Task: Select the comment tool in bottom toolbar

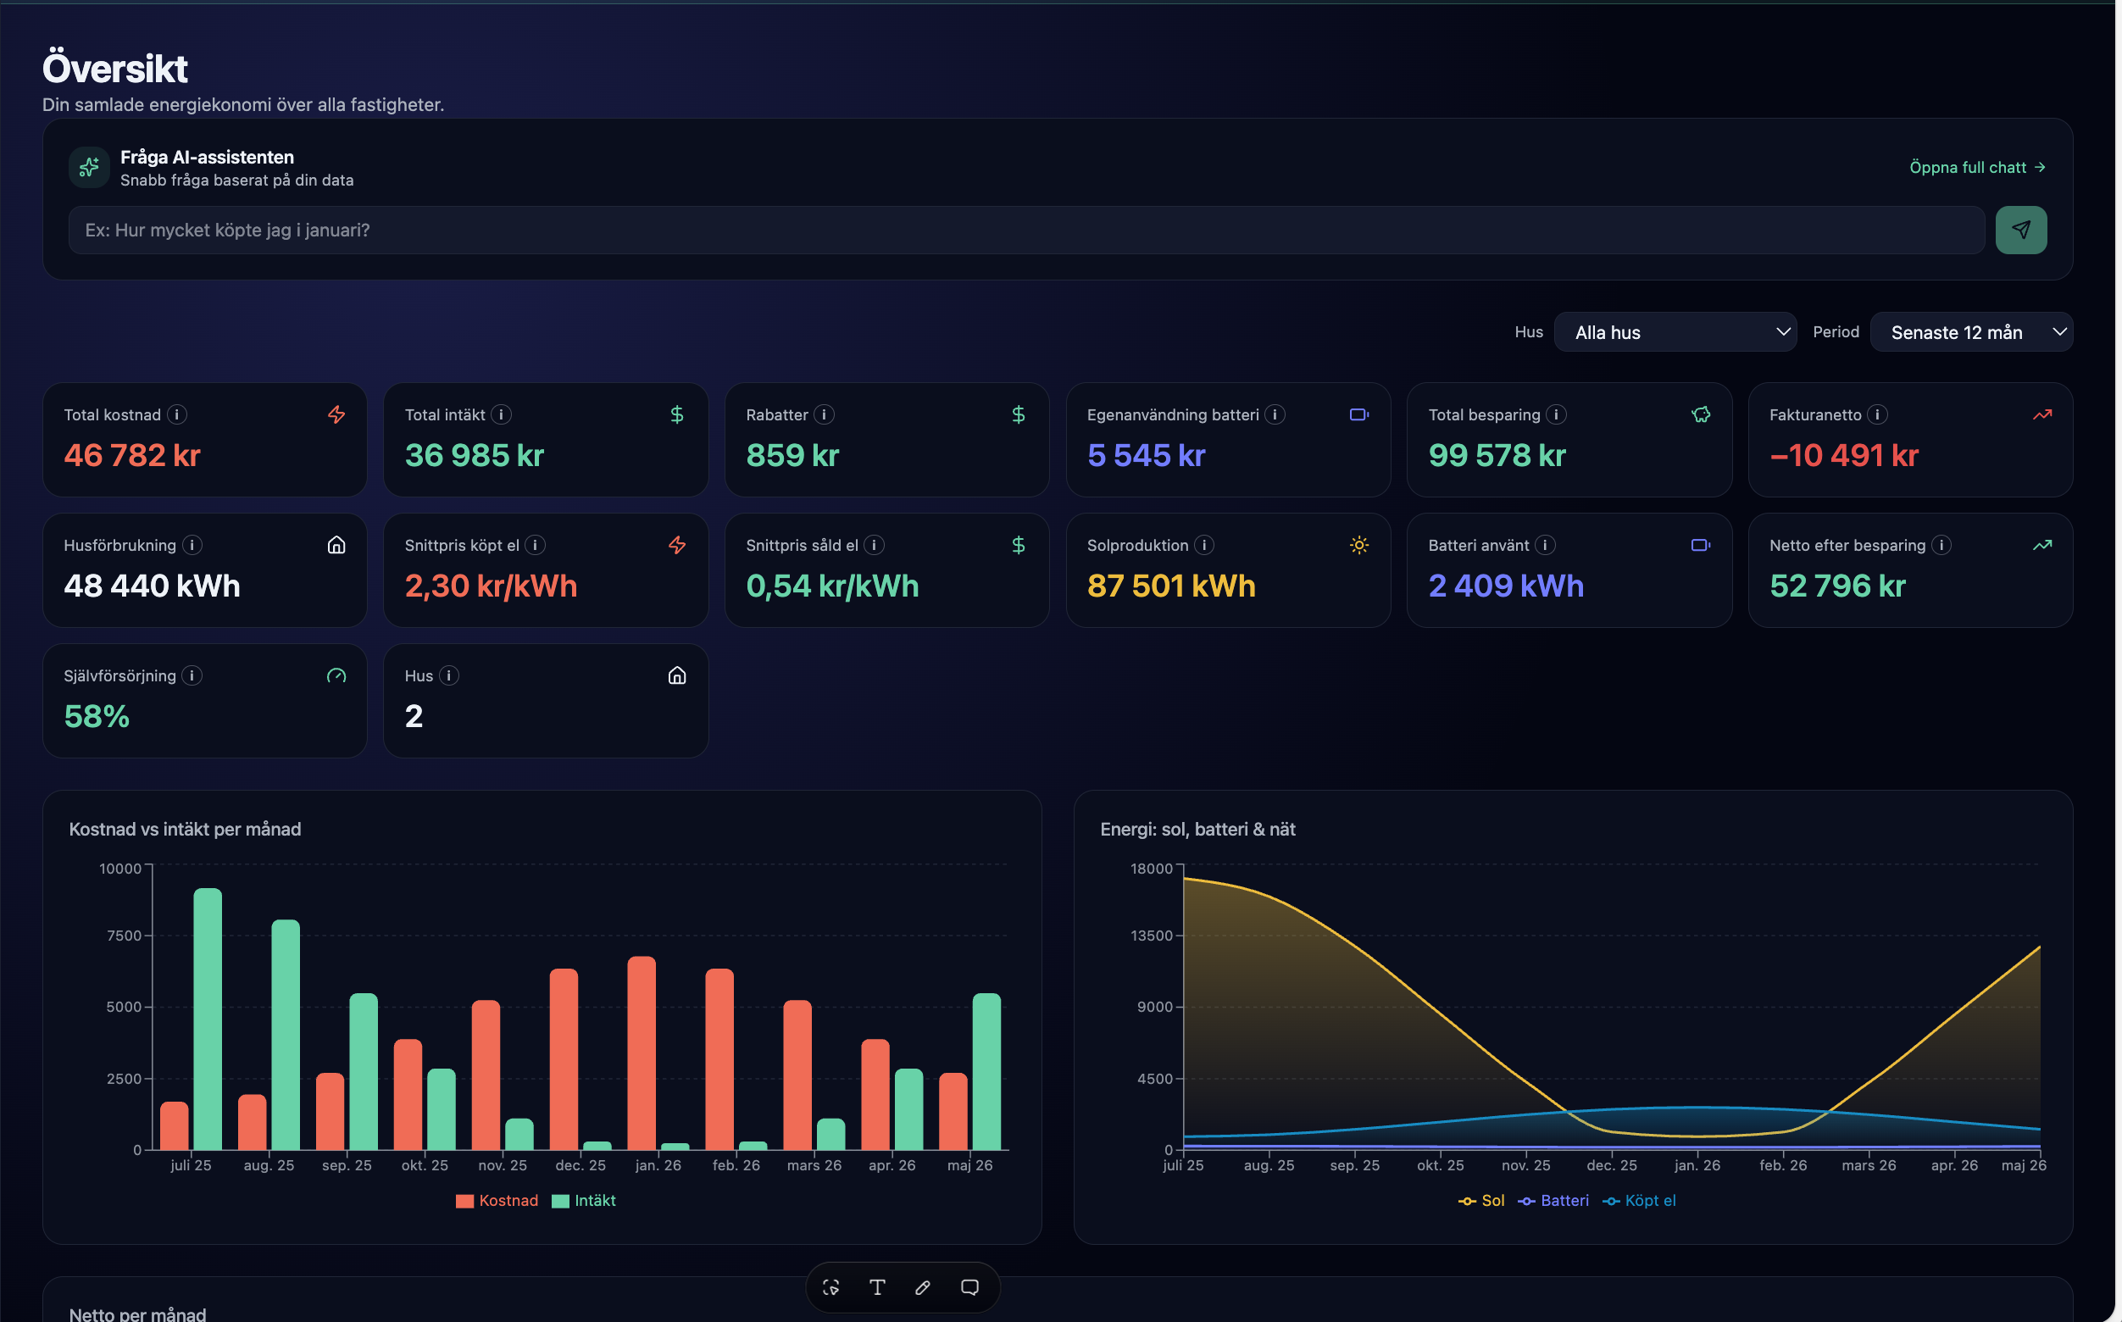Action: (969, 1287)
